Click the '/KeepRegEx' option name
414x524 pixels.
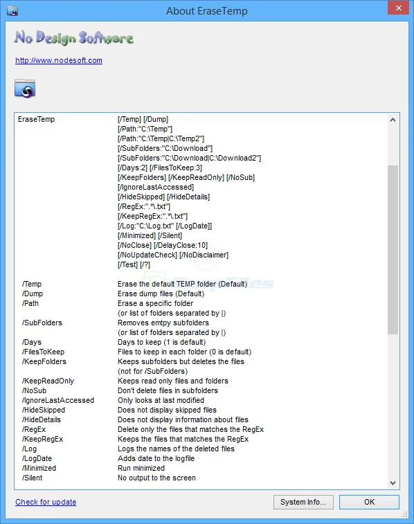coord(42,439)
